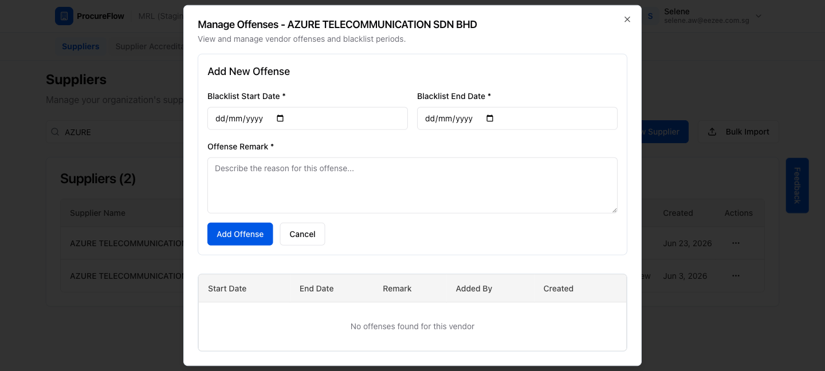Click the MRL (Staging) organization label
The image size is (825, 371).
[161, 16]
